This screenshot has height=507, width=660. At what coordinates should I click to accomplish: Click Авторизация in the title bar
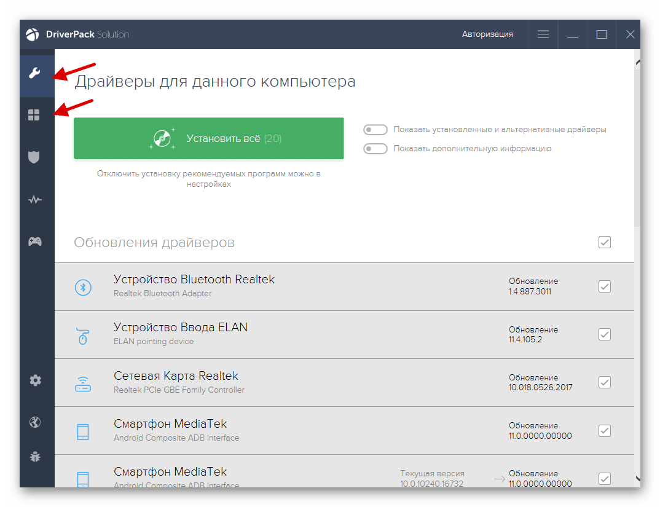487,34
